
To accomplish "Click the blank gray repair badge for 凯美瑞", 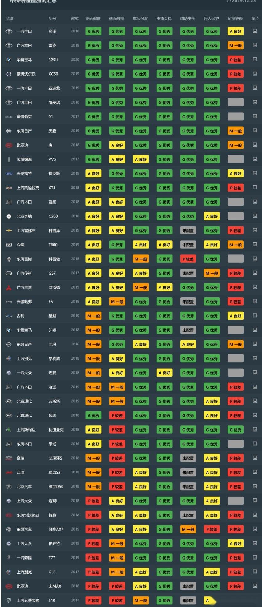I will click(236, 102).
